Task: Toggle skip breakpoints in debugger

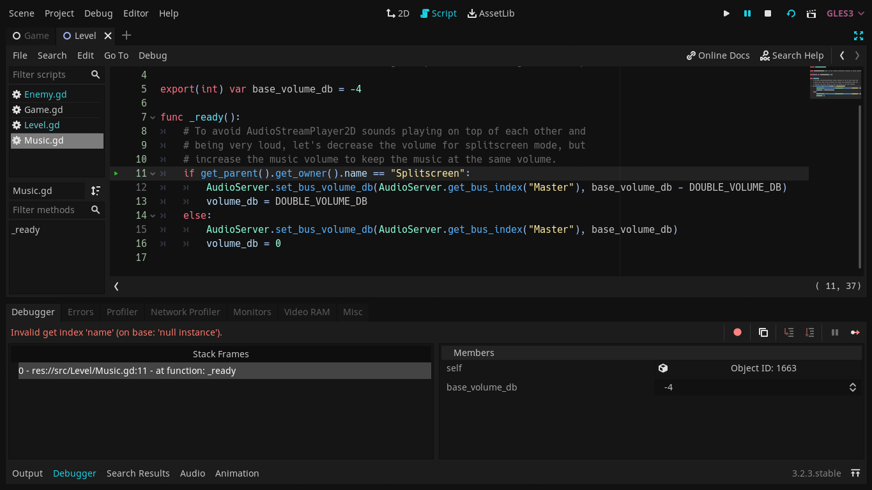Action: tap(738, 332)
